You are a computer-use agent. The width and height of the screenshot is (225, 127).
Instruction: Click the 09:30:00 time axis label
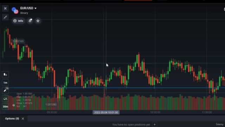[52, 112]
